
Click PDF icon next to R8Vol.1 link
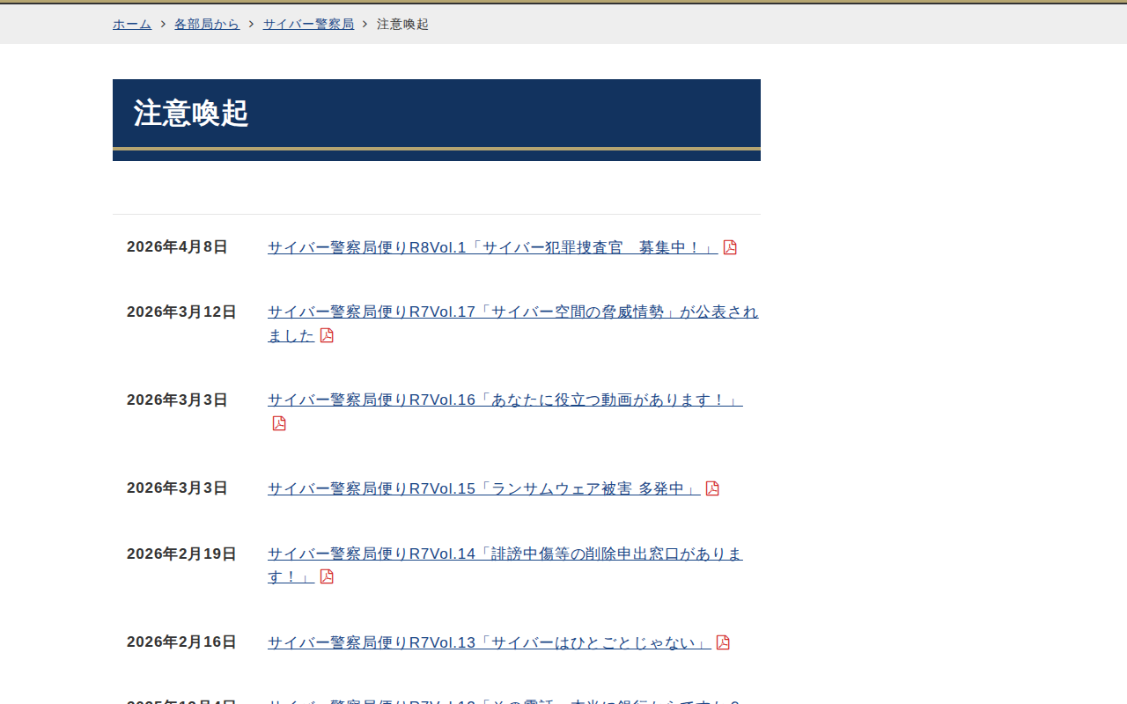[x=730, y=247]
